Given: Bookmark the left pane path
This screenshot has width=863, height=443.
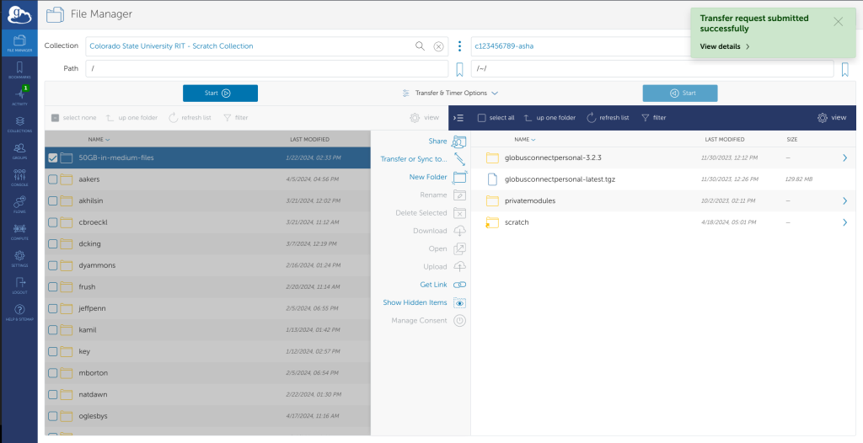Looking at the screenshot, I should pyautogui.click(x=459, y=69).
